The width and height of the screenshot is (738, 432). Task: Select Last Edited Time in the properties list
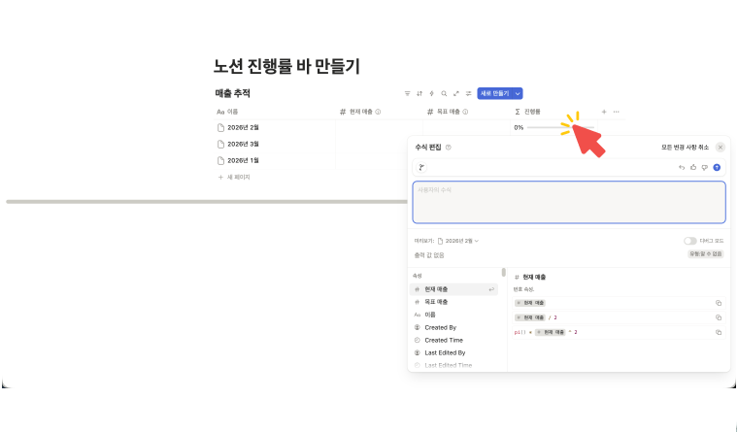[x=453, y=365]
